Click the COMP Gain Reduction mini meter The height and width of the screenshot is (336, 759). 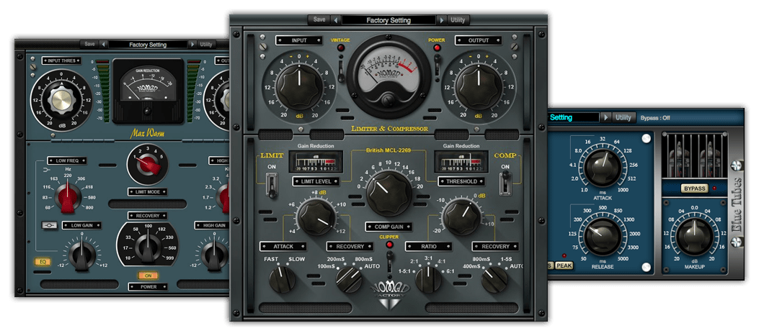click(x=461, y=161)
